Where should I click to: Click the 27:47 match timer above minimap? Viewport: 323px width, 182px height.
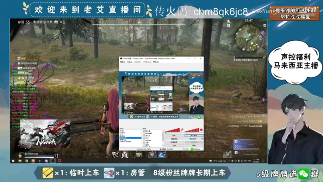tap(249, 21)
